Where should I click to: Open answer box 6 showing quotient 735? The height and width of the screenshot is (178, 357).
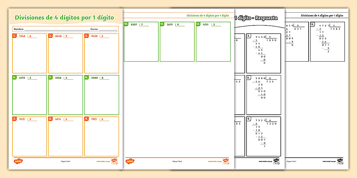263,95
